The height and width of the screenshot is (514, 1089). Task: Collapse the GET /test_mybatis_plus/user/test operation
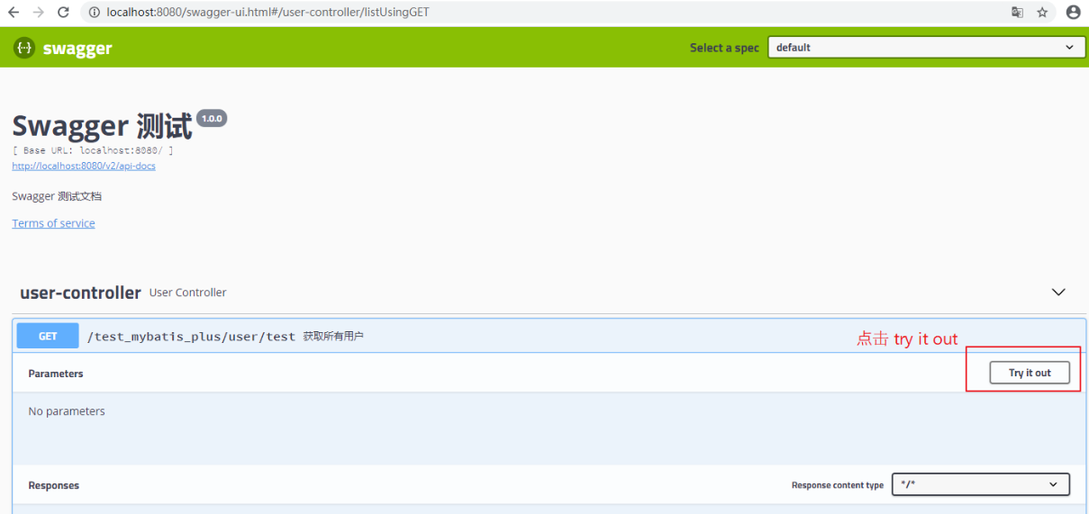549,336
